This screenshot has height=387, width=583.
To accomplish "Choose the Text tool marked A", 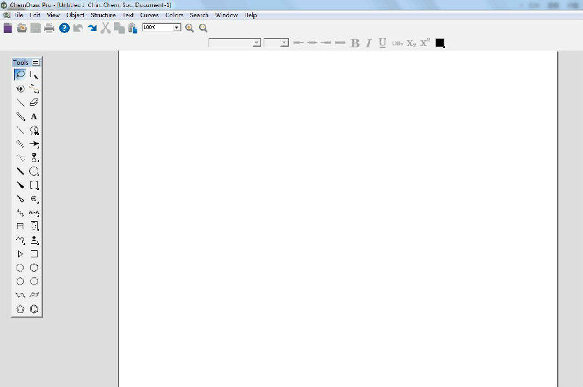I will click(x=34, y=117).
